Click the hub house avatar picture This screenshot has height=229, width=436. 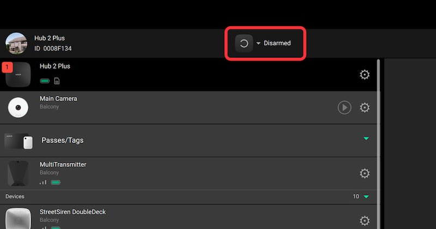(16, 43)
